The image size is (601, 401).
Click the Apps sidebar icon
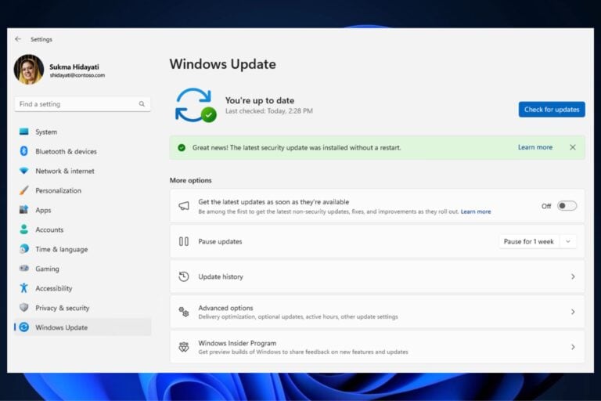coord(23,210)
